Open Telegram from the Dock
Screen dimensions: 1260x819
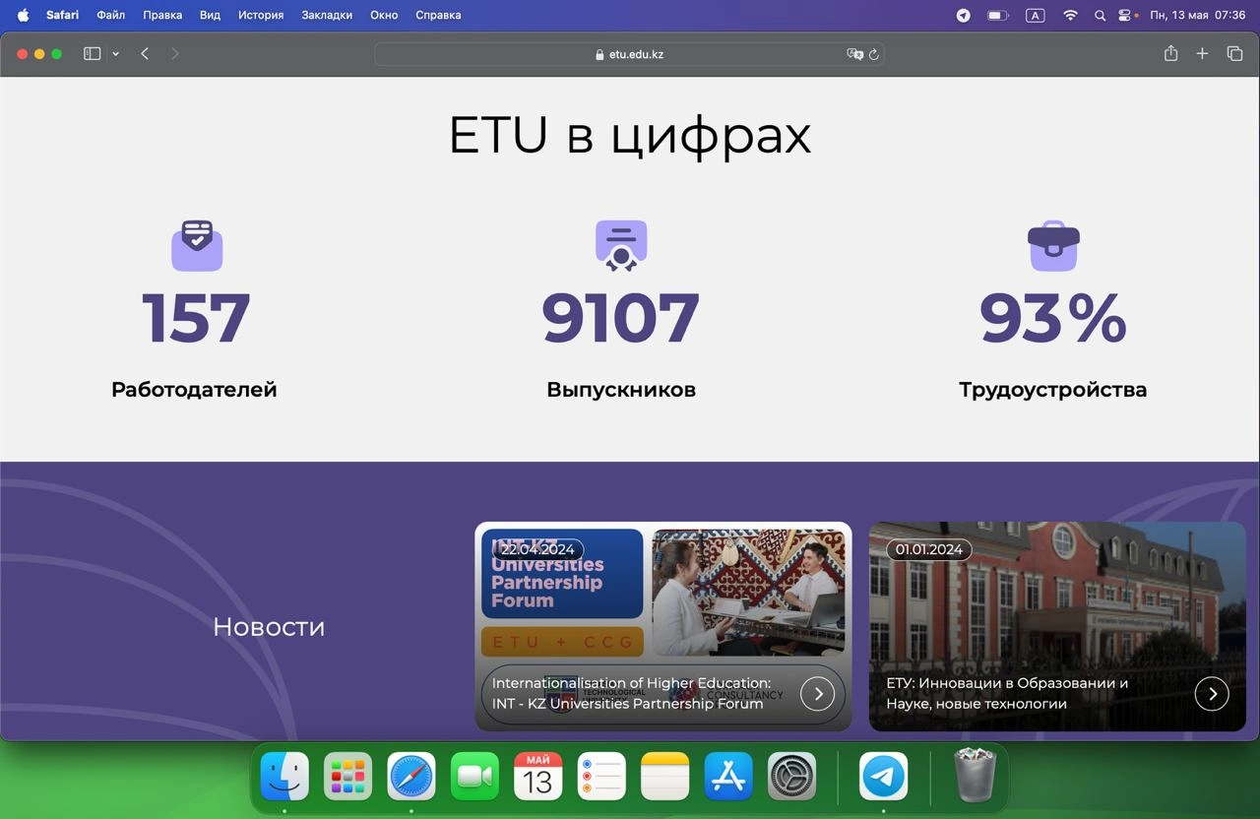[x=883, y=777]
